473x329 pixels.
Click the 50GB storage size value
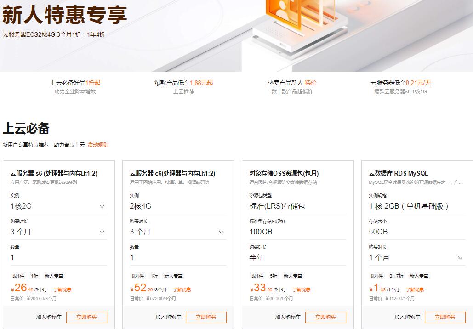(378, 232)
